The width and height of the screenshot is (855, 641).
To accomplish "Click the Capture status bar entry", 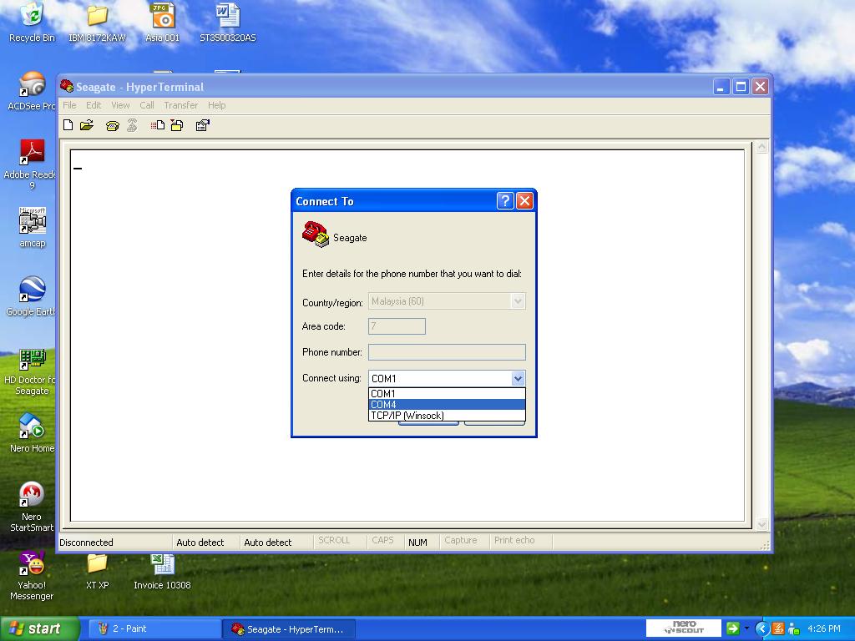I will click(461, 540).
